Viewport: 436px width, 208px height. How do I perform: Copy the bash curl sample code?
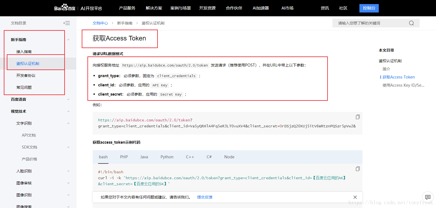coord(358,169)
